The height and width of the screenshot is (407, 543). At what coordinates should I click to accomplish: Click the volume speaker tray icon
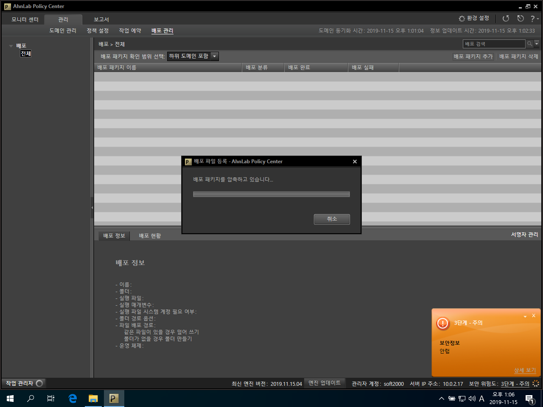(472, 399)
